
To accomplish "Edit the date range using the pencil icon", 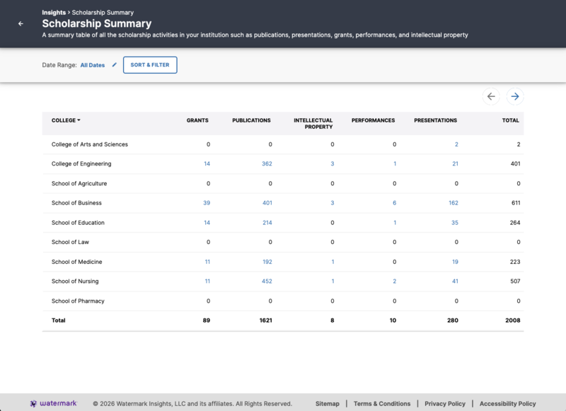I will pyautogui.click(x=115, y=64).
